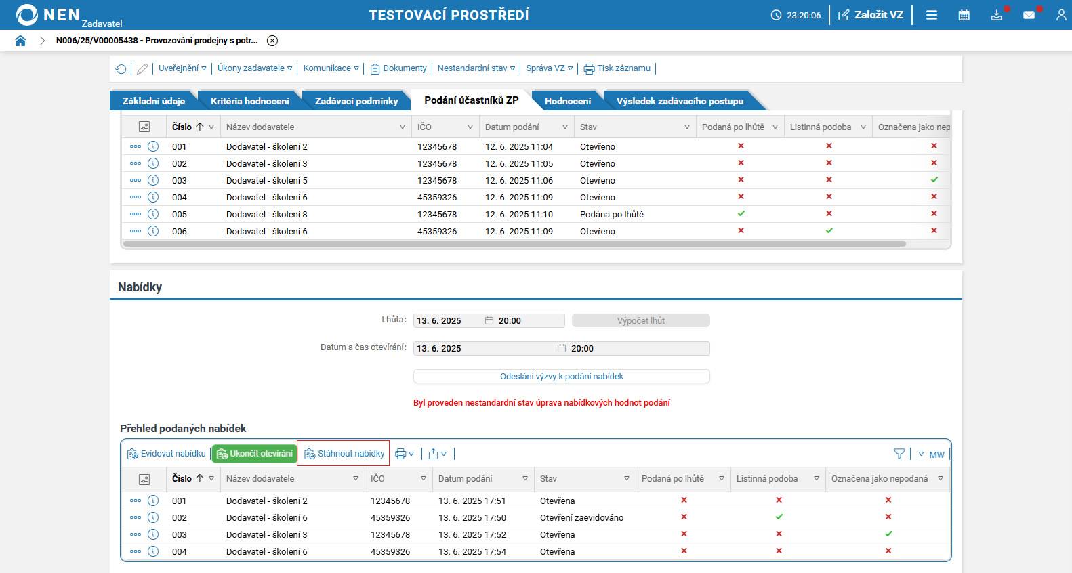Open the messages envelope icon
Image resolution: width=1072 pixels, height=573 pixels.
1029,15
